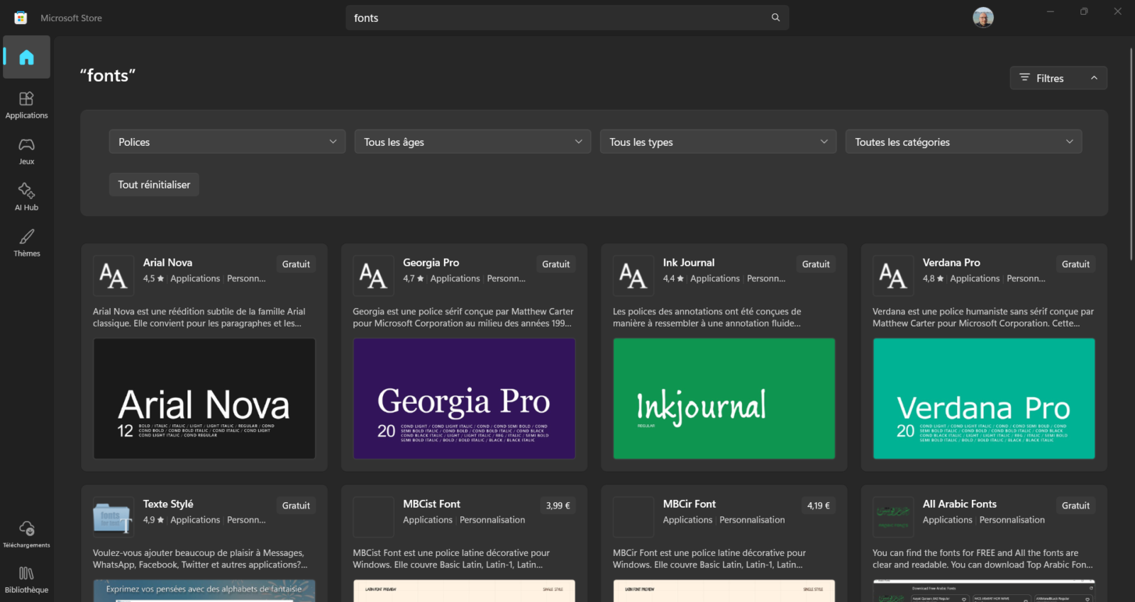The width and height of the screenshot is (1135, 602).
Task: Click the MBCist Font title
Action: click(x=431, y=504)
